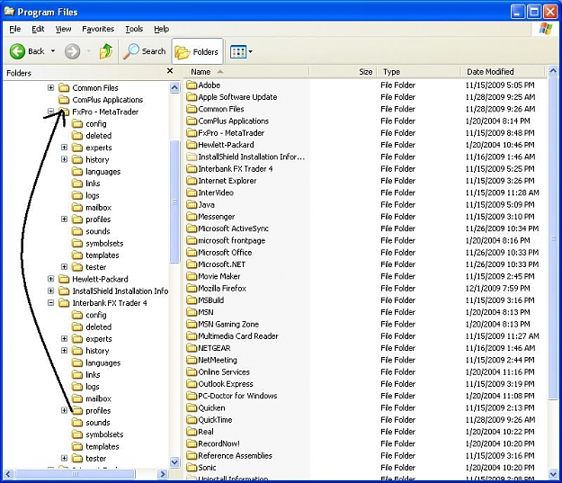Click scroll-down arrow of file list
The height and width of the screenshot is (483, 562).
pos(553,474)
